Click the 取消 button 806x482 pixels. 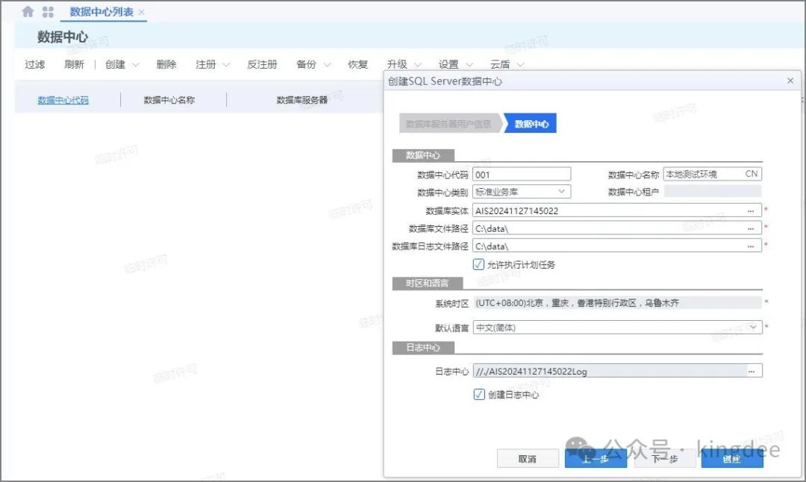click(x=527, y=459)
